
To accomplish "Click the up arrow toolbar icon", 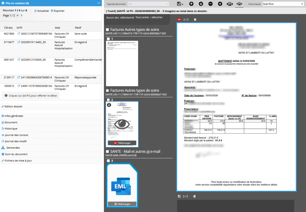I will [191, 4].
